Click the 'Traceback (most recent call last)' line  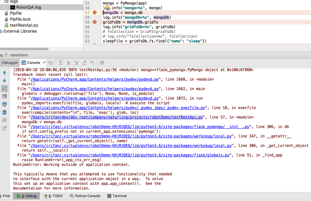tap(50, 75)
